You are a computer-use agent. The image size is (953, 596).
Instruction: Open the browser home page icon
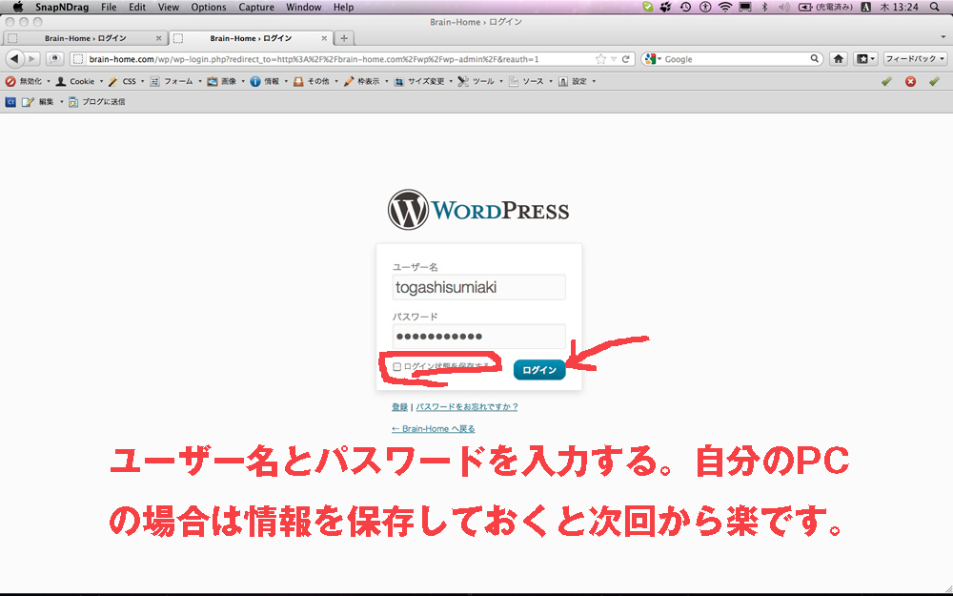point(838,59)
